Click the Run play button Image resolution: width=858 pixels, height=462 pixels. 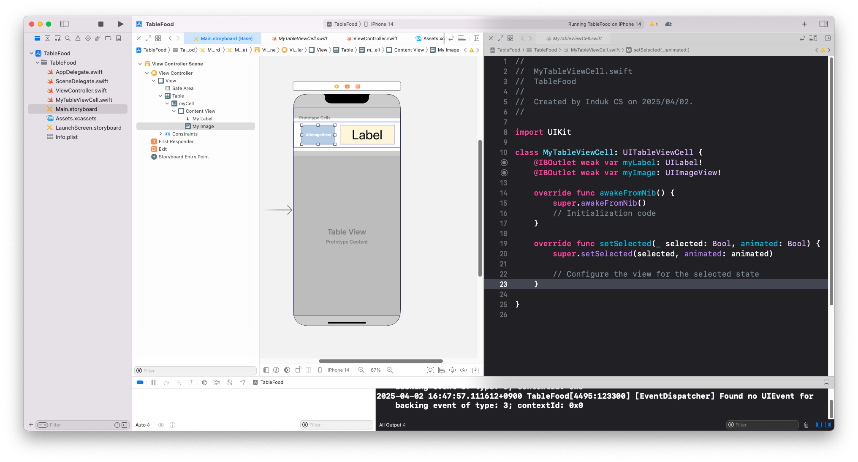(120, 24)
